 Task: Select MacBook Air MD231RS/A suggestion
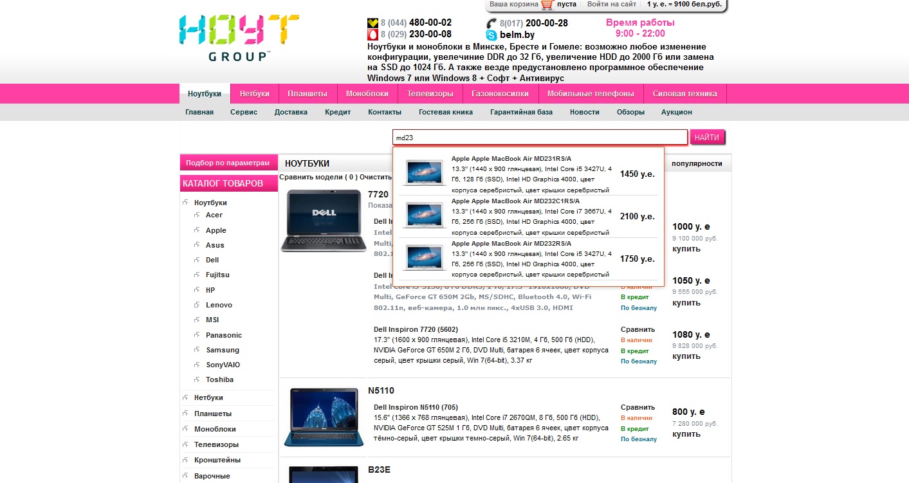pos(529,174)
